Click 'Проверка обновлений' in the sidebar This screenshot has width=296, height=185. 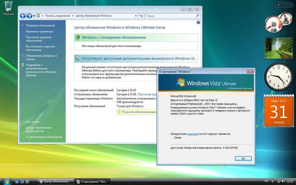click(x=40, y=25)
